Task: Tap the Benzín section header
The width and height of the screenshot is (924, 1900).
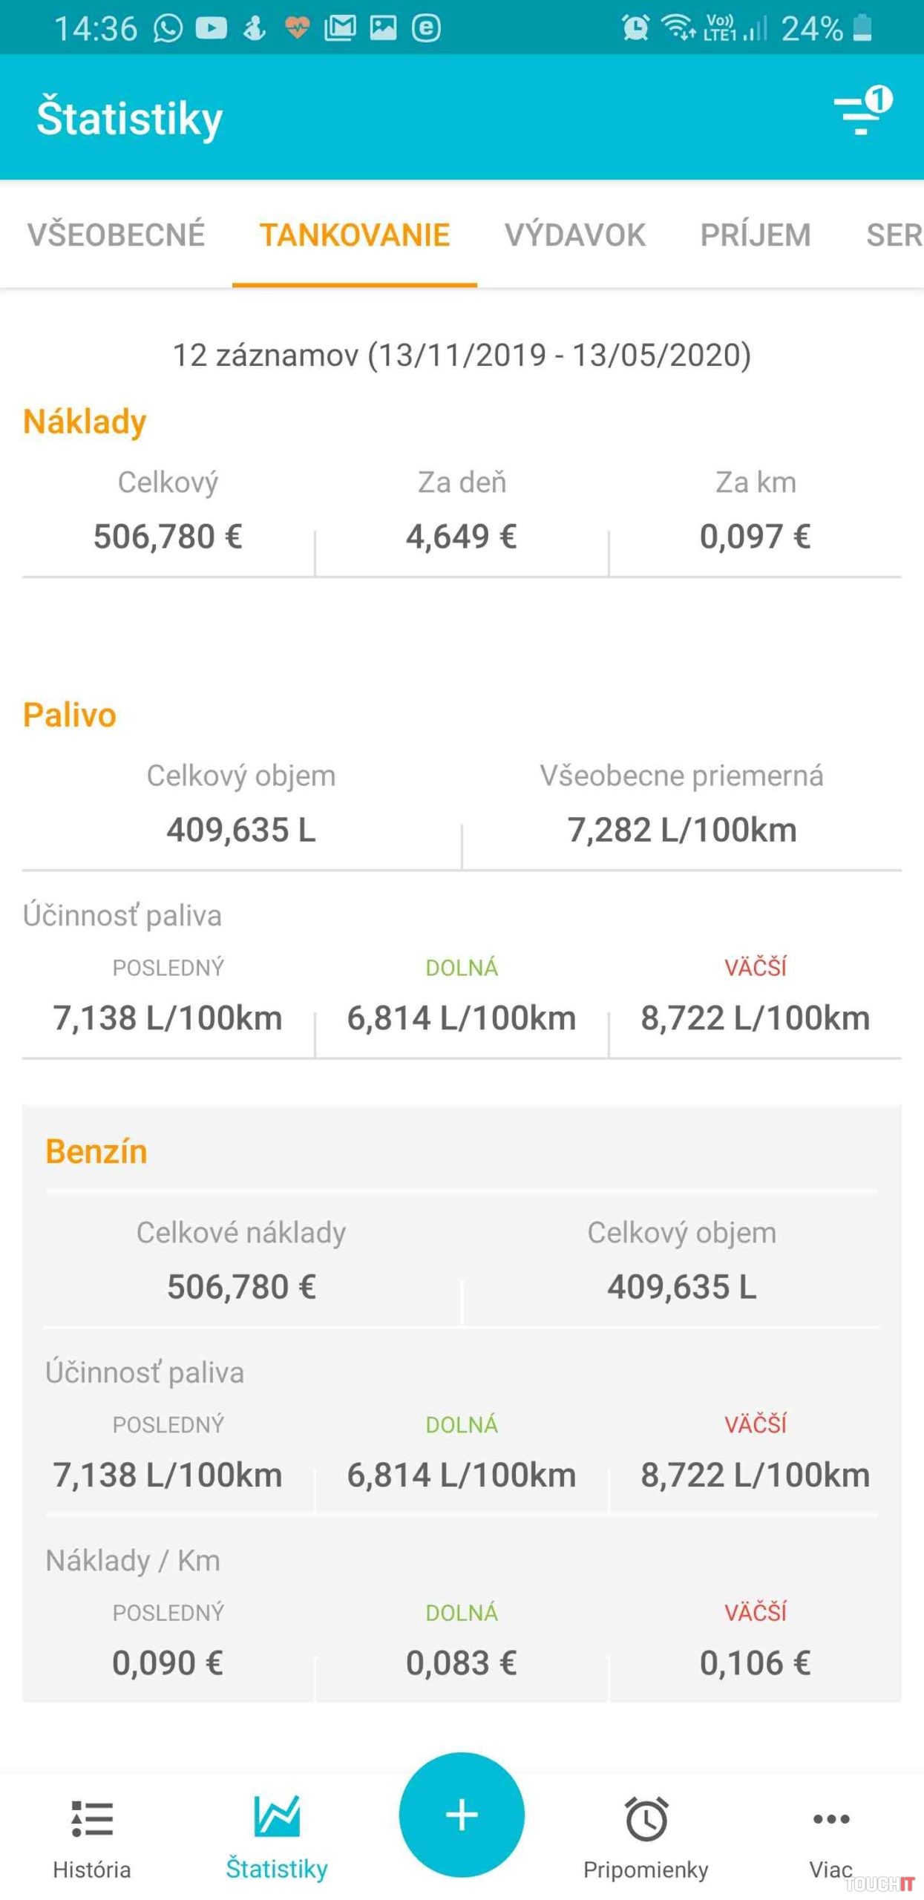Action: [x=96, y=1151]
